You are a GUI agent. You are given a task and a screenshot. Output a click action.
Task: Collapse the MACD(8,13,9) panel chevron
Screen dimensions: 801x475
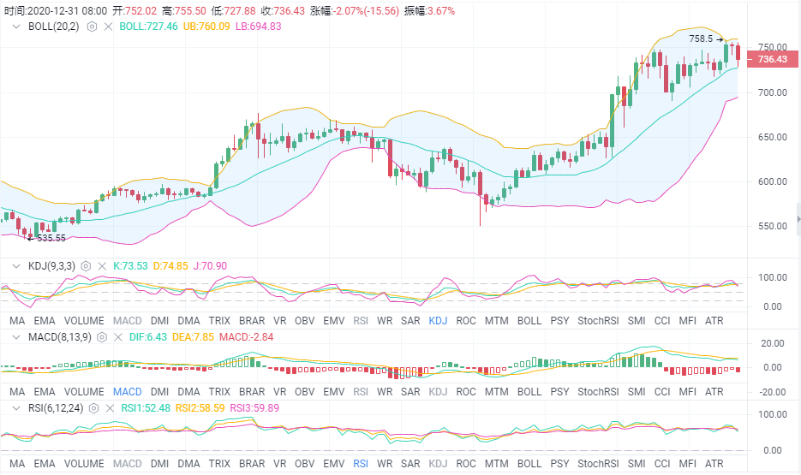point(15,336)
